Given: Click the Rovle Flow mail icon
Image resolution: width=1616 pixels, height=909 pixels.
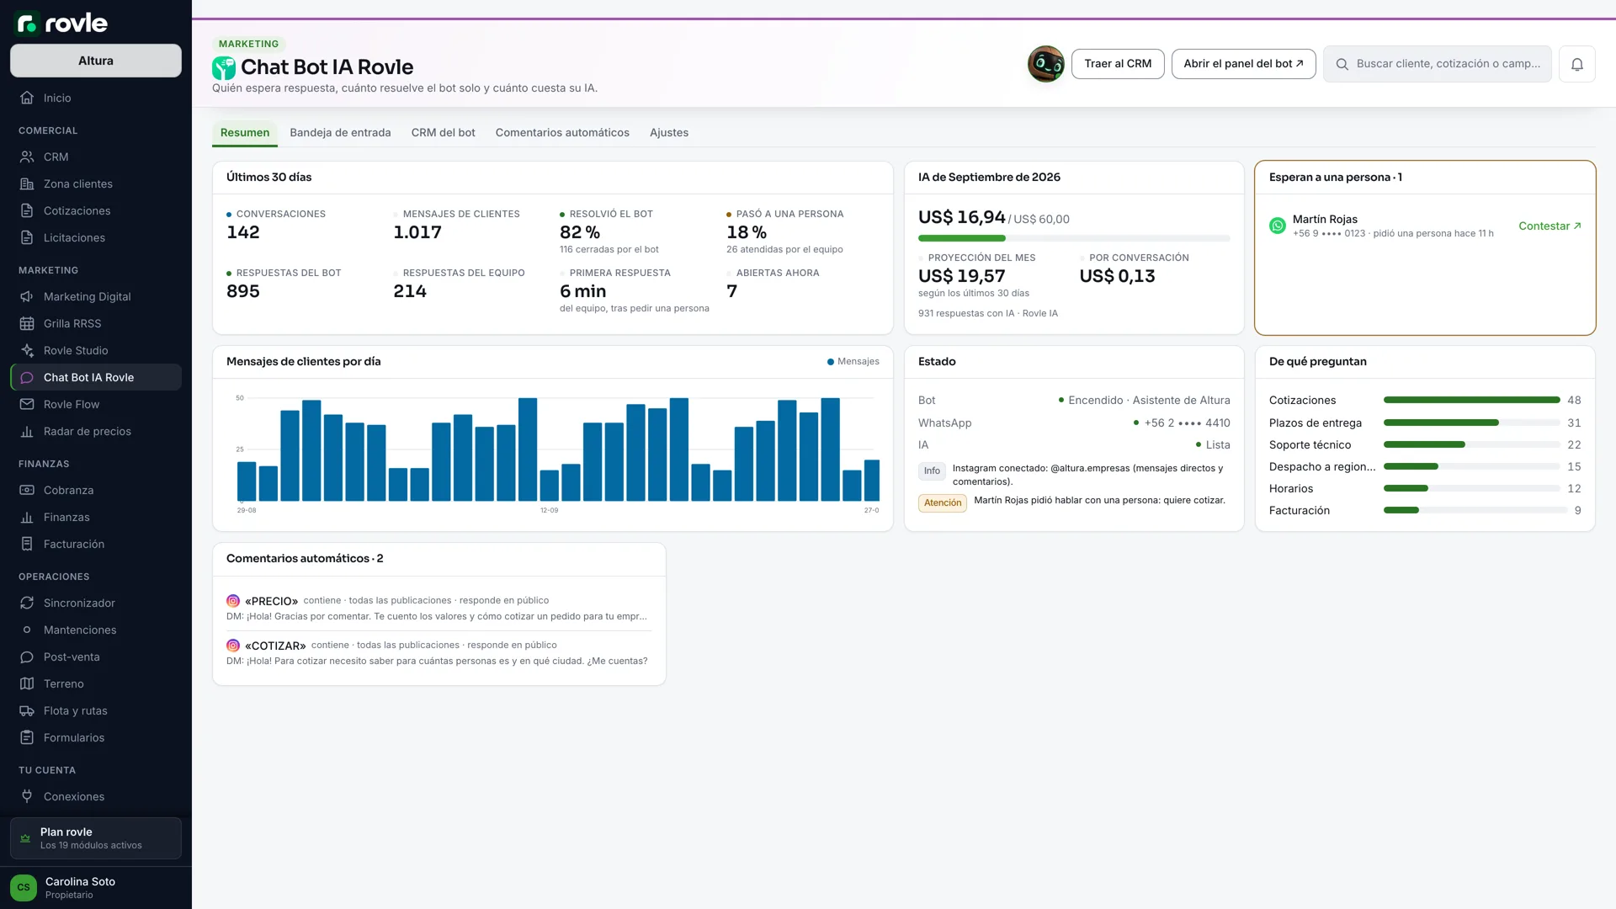Looking at the screenshot, I should point(27,404).
